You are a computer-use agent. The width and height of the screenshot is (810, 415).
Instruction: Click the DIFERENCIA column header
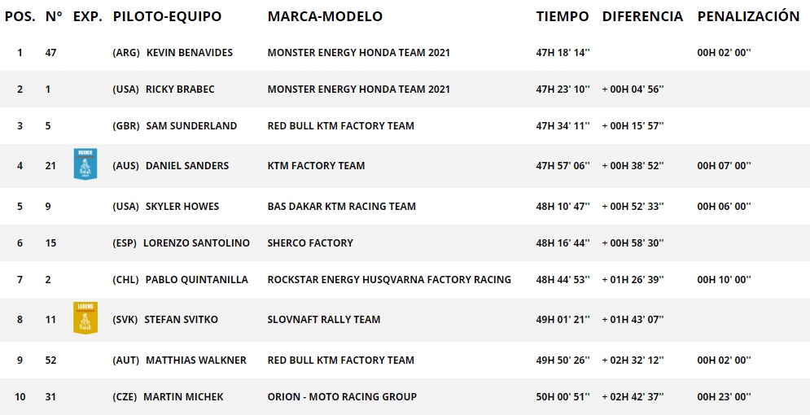coord(642,16)
